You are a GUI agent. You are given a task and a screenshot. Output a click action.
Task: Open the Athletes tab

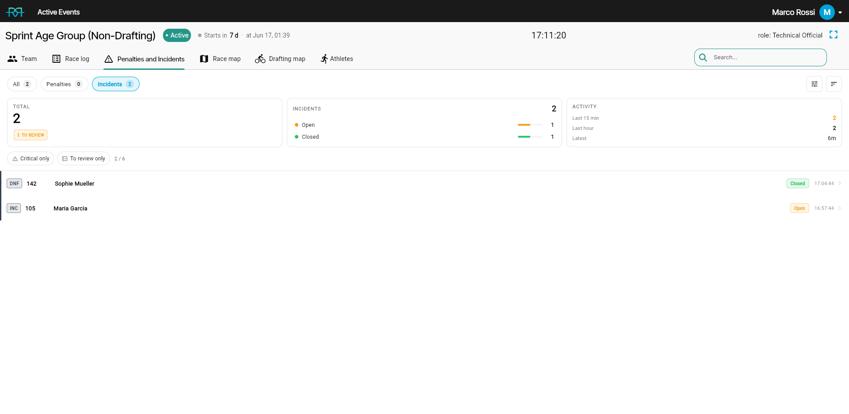click(x=337, y=59)
